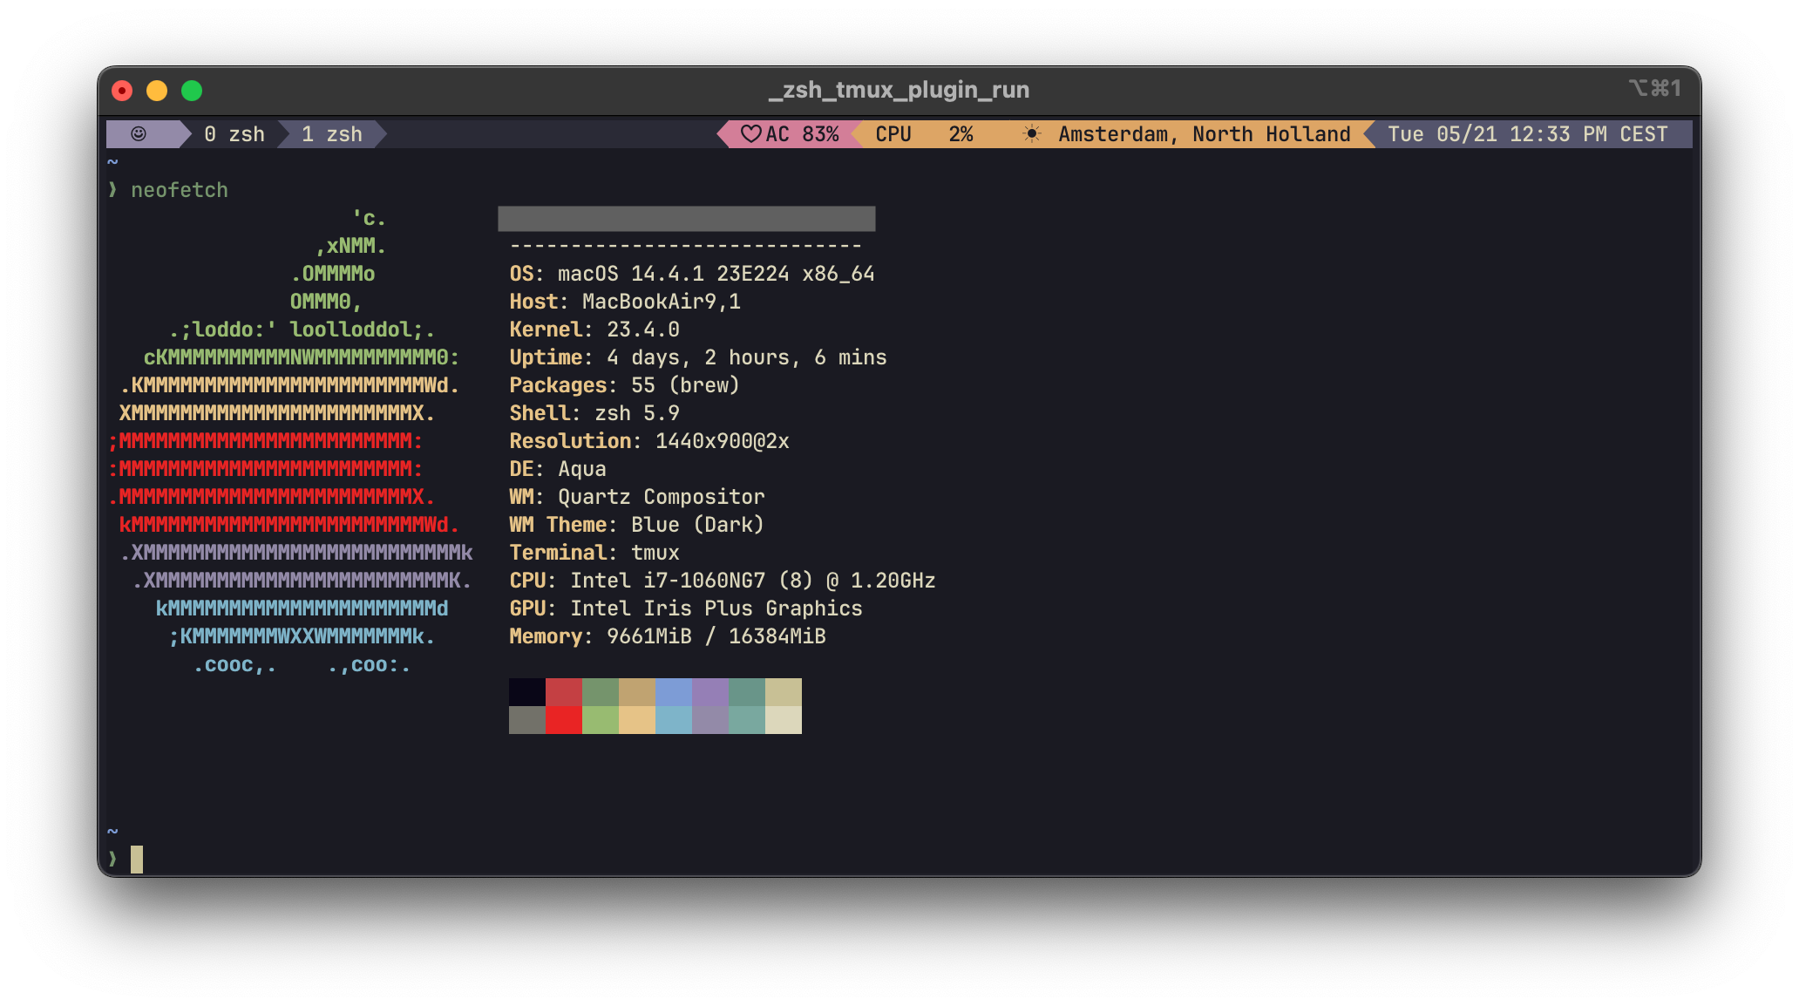
Task: Click the light green swatch in bottom row
Action: [601, 720]
